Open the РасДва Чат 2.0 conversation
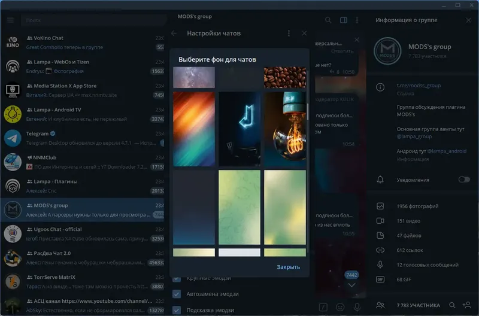 pos(83,258)
